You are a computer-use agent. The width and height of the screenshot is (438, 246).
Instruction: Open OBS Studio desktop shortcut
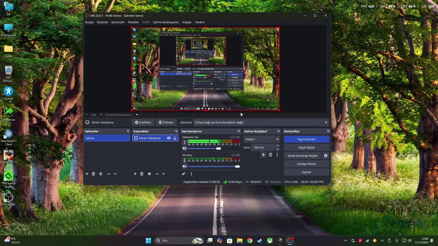8,200
